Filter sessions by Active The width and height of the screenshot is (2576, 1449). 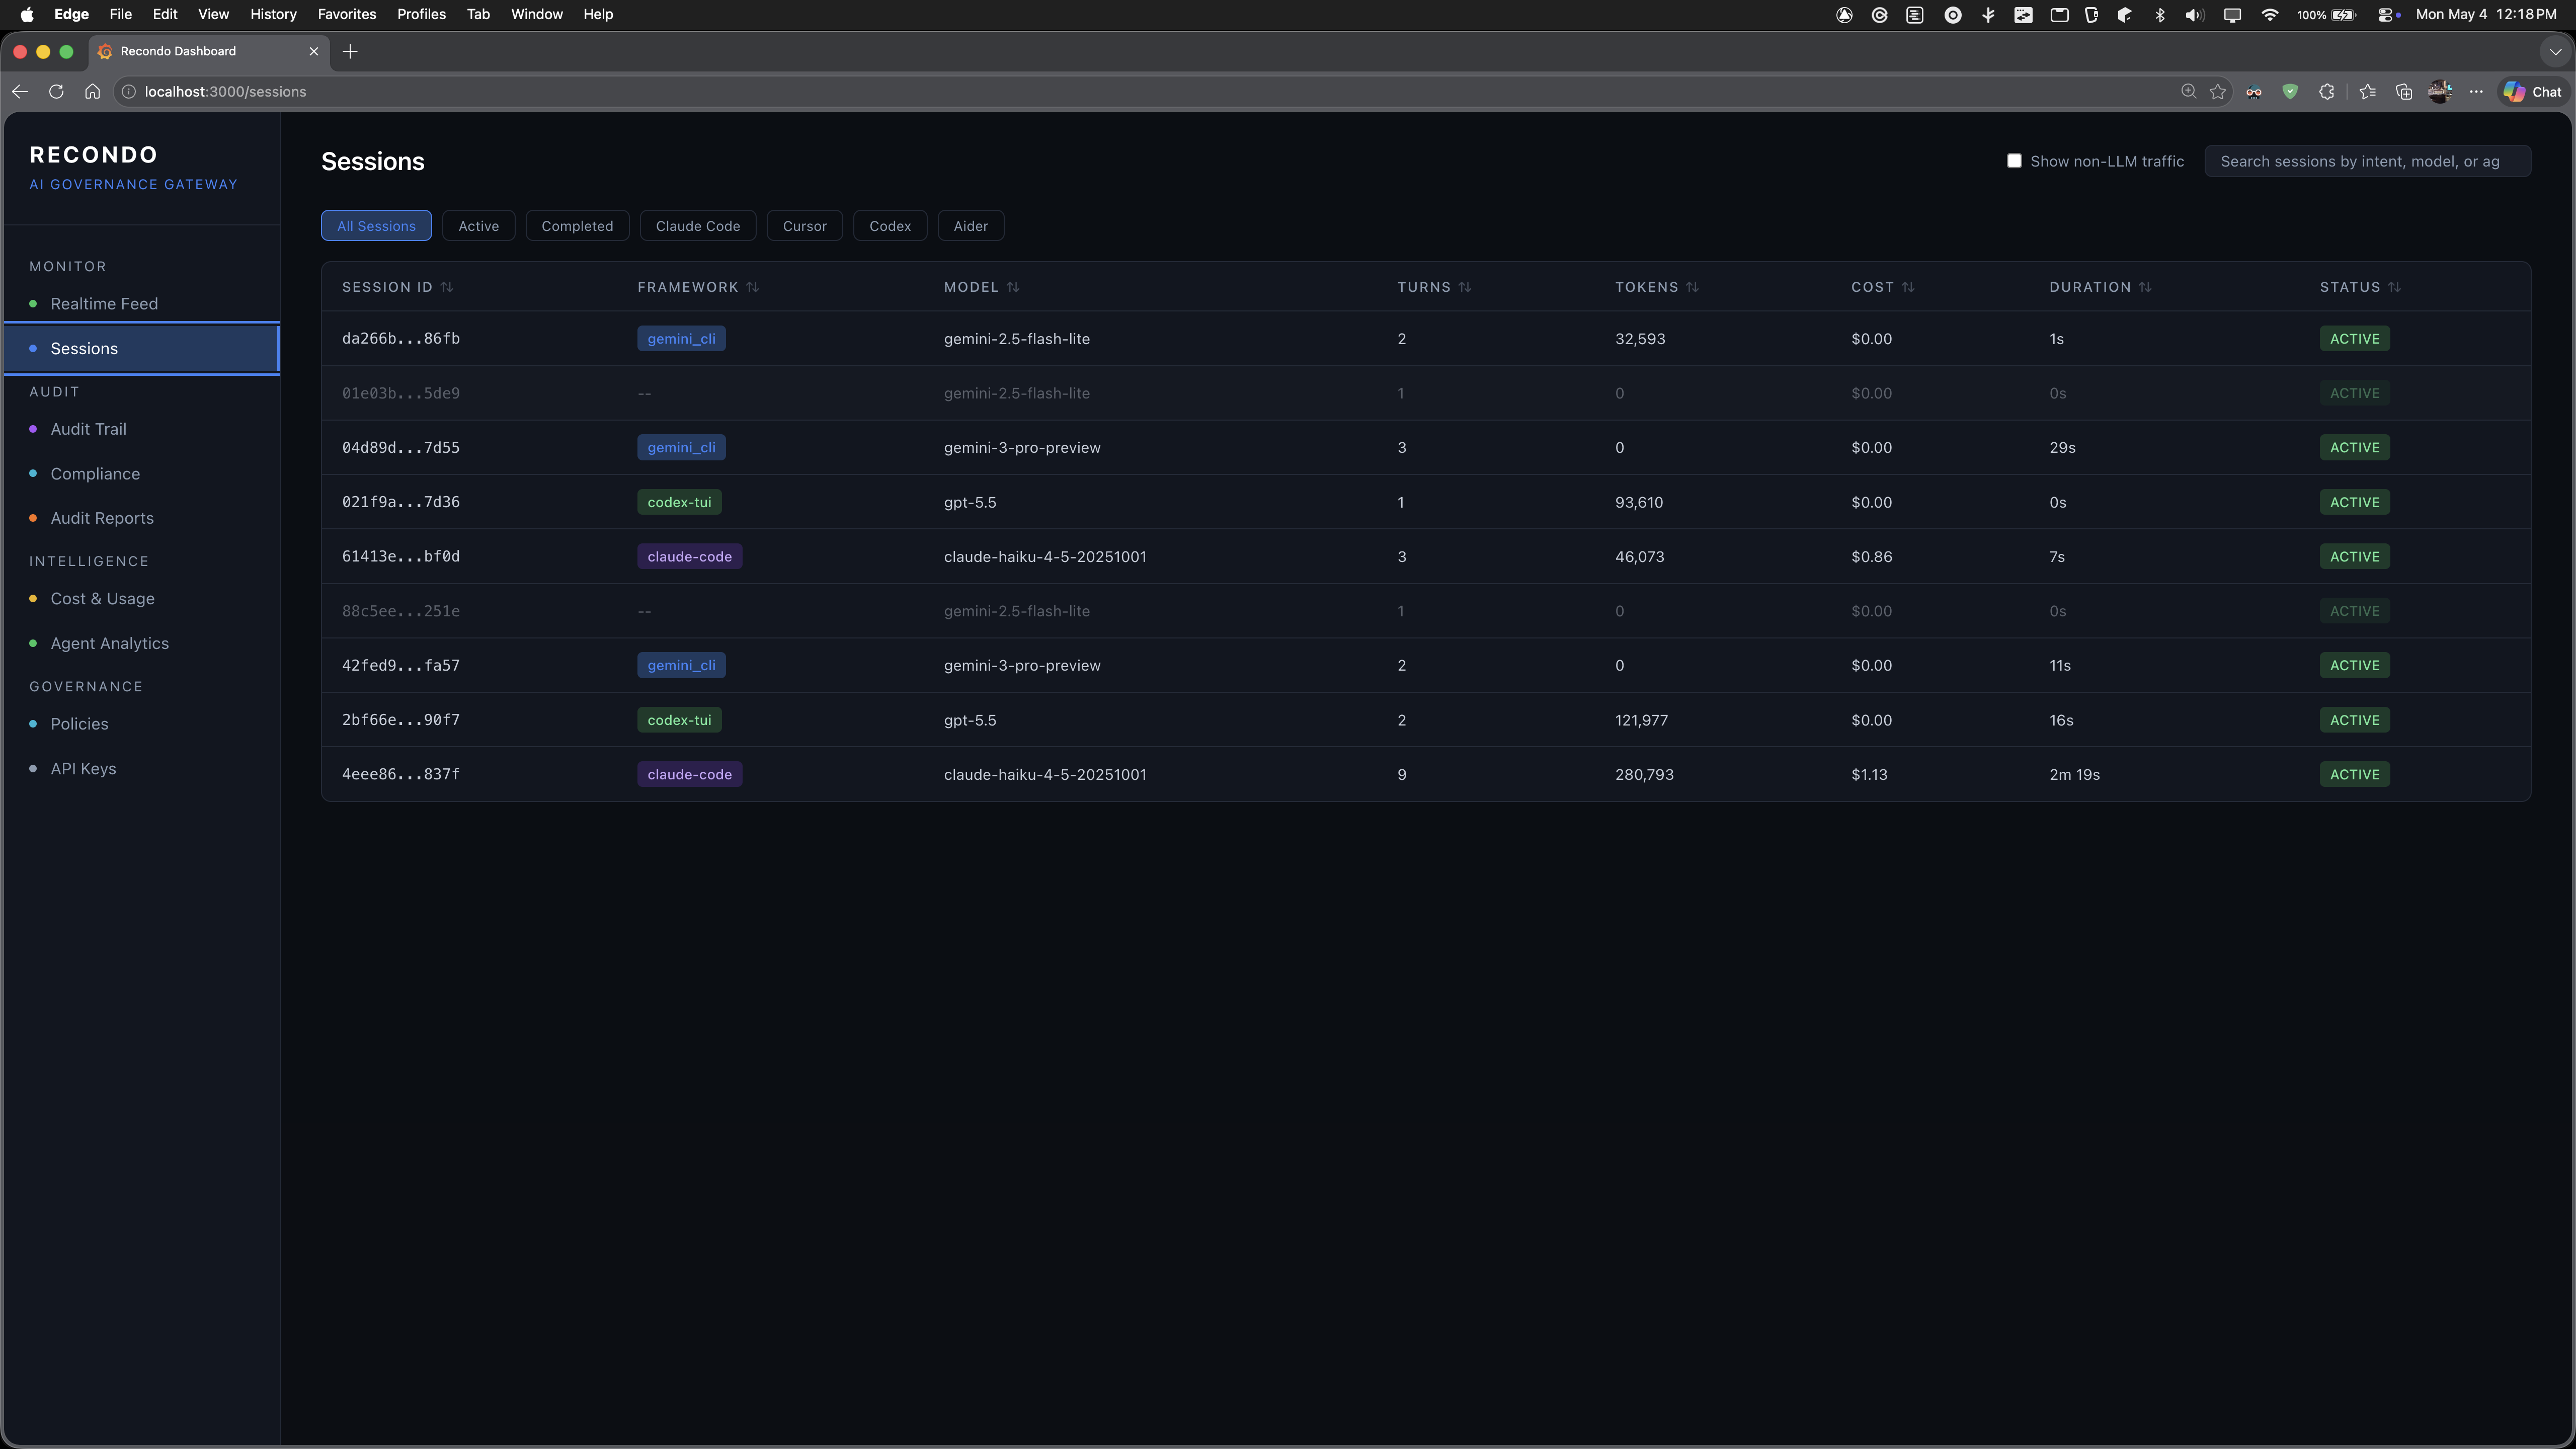pyautogui.click(x=478, y=225)
